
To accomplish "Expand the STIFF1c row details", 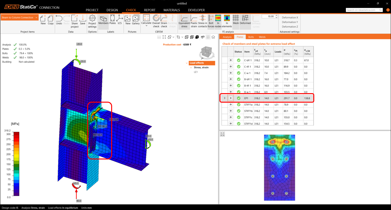I will click(231, 117).
